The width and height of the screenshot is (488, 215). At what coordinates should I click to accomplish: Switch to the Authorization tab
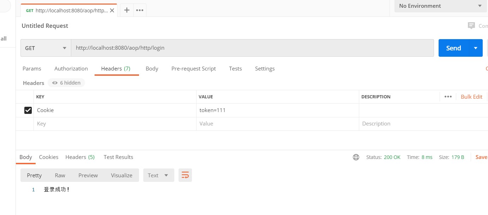pyautogui.click(x=71, y=69)
